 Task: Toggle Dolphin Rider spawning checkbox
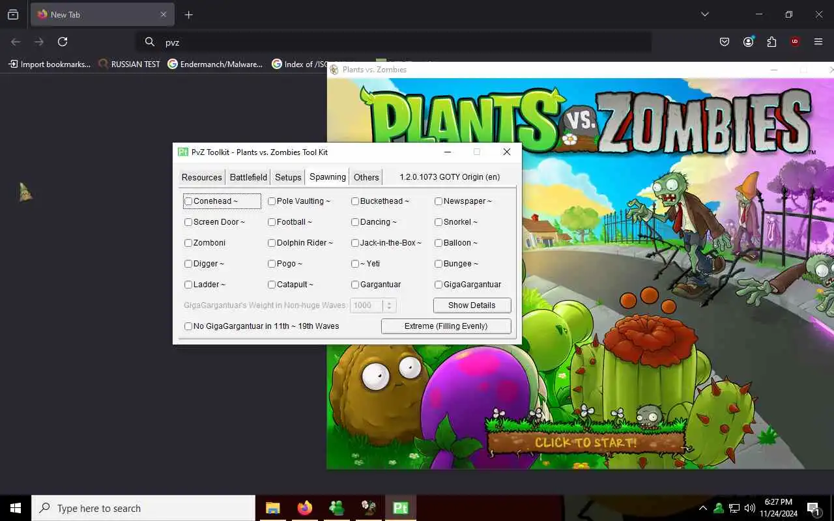(x=272, y=243)
